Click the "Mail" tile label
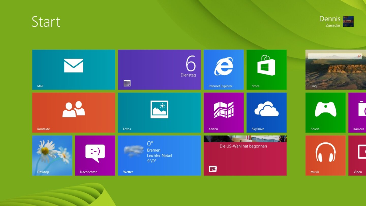 coord(40,86)
